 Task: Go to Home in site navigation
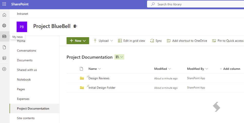pyautogui.click(x=21, y=41)
